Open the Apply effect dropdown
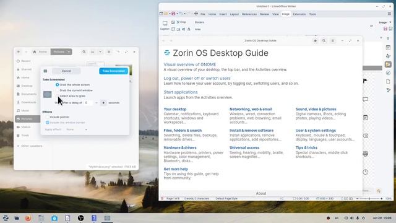Screen dimensions: 396x223 coord(77,129)
